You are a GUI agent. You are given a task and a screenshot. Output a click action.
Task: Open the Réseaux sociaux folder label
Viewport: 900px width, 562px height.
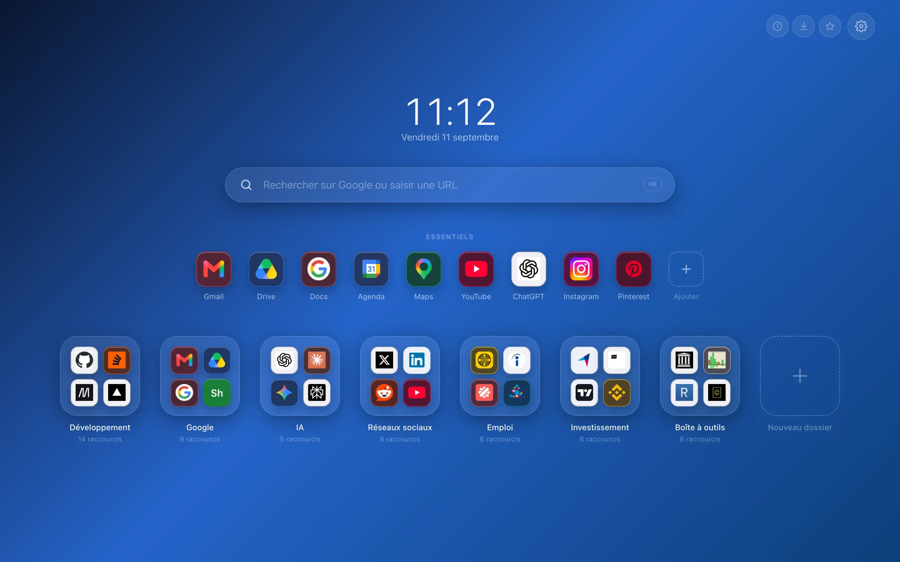400,427
